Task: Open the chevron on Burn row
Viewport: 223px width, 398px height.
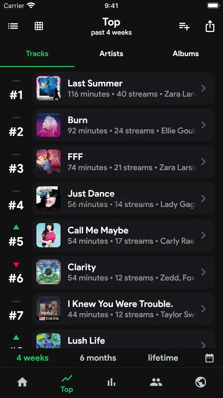Action: 203,125
